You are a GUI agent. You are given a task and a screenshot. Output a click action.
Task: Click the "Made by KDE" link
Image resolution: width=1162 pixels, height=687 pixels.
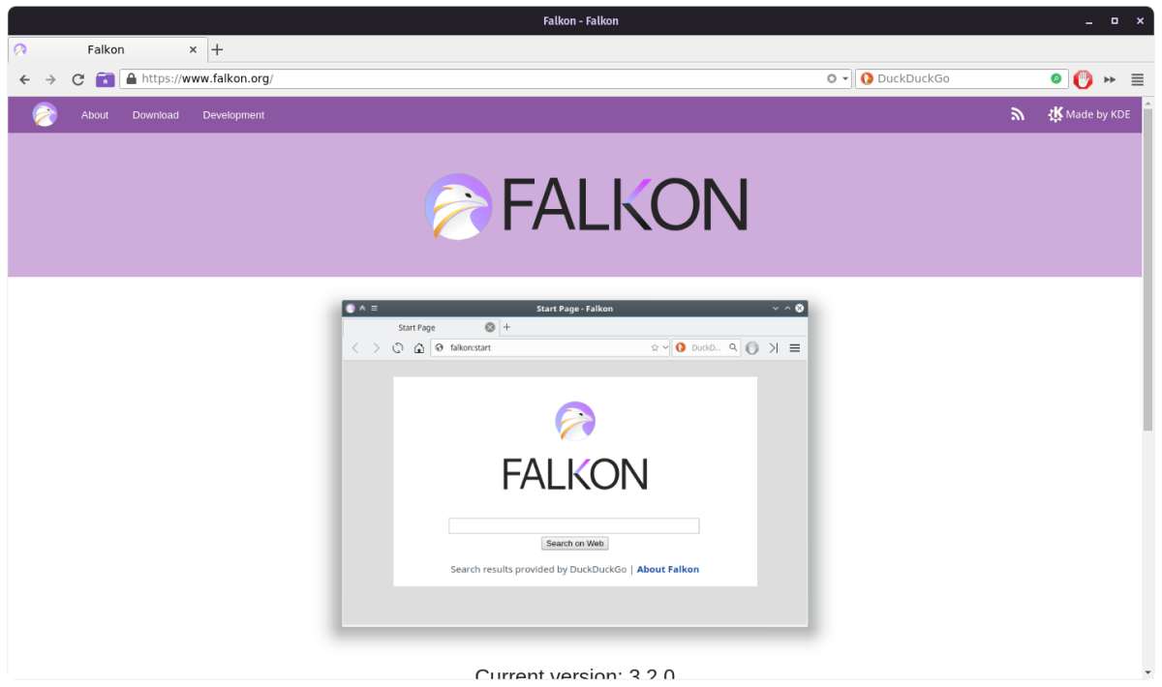click(x=1097, y=114)
